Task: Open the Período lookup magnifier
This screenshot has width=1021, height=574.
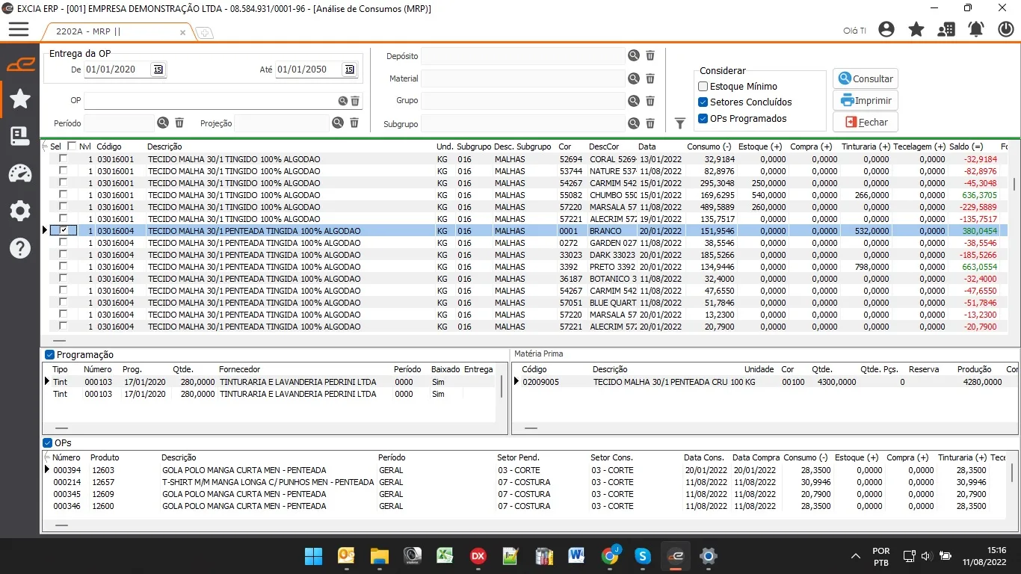Action: point(163,123)
